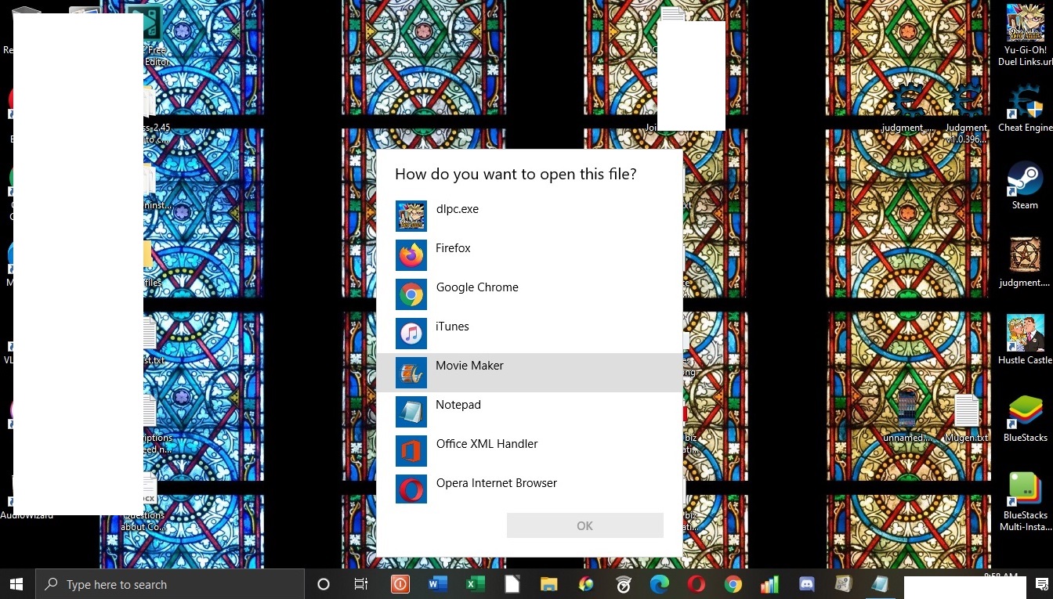Select the AudioWizard desktop shortcut
Viewport: 1053px width, 599px height.
coord(27,515)
